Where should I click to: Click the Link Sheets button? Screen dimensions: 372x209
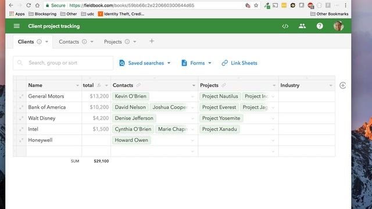[x=239, y=63]
